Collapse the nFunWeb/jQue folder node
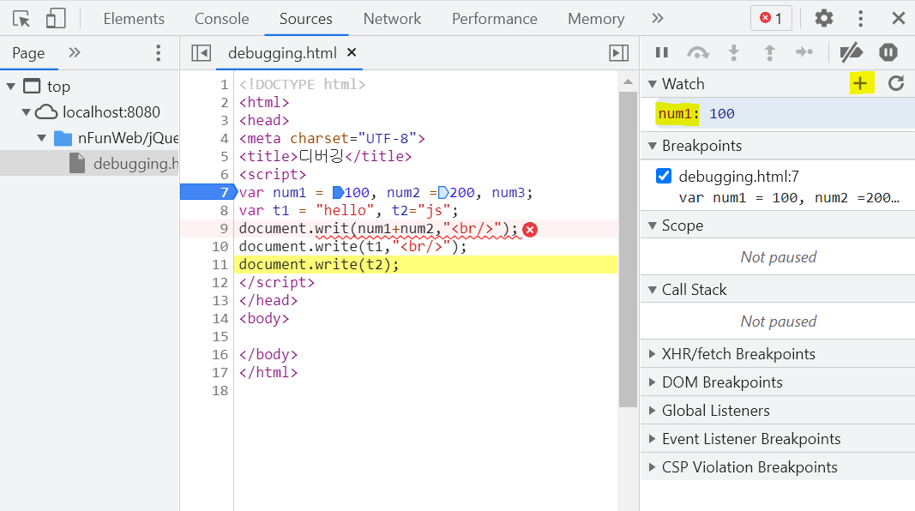The image size is (915, 511). [41, 138]
